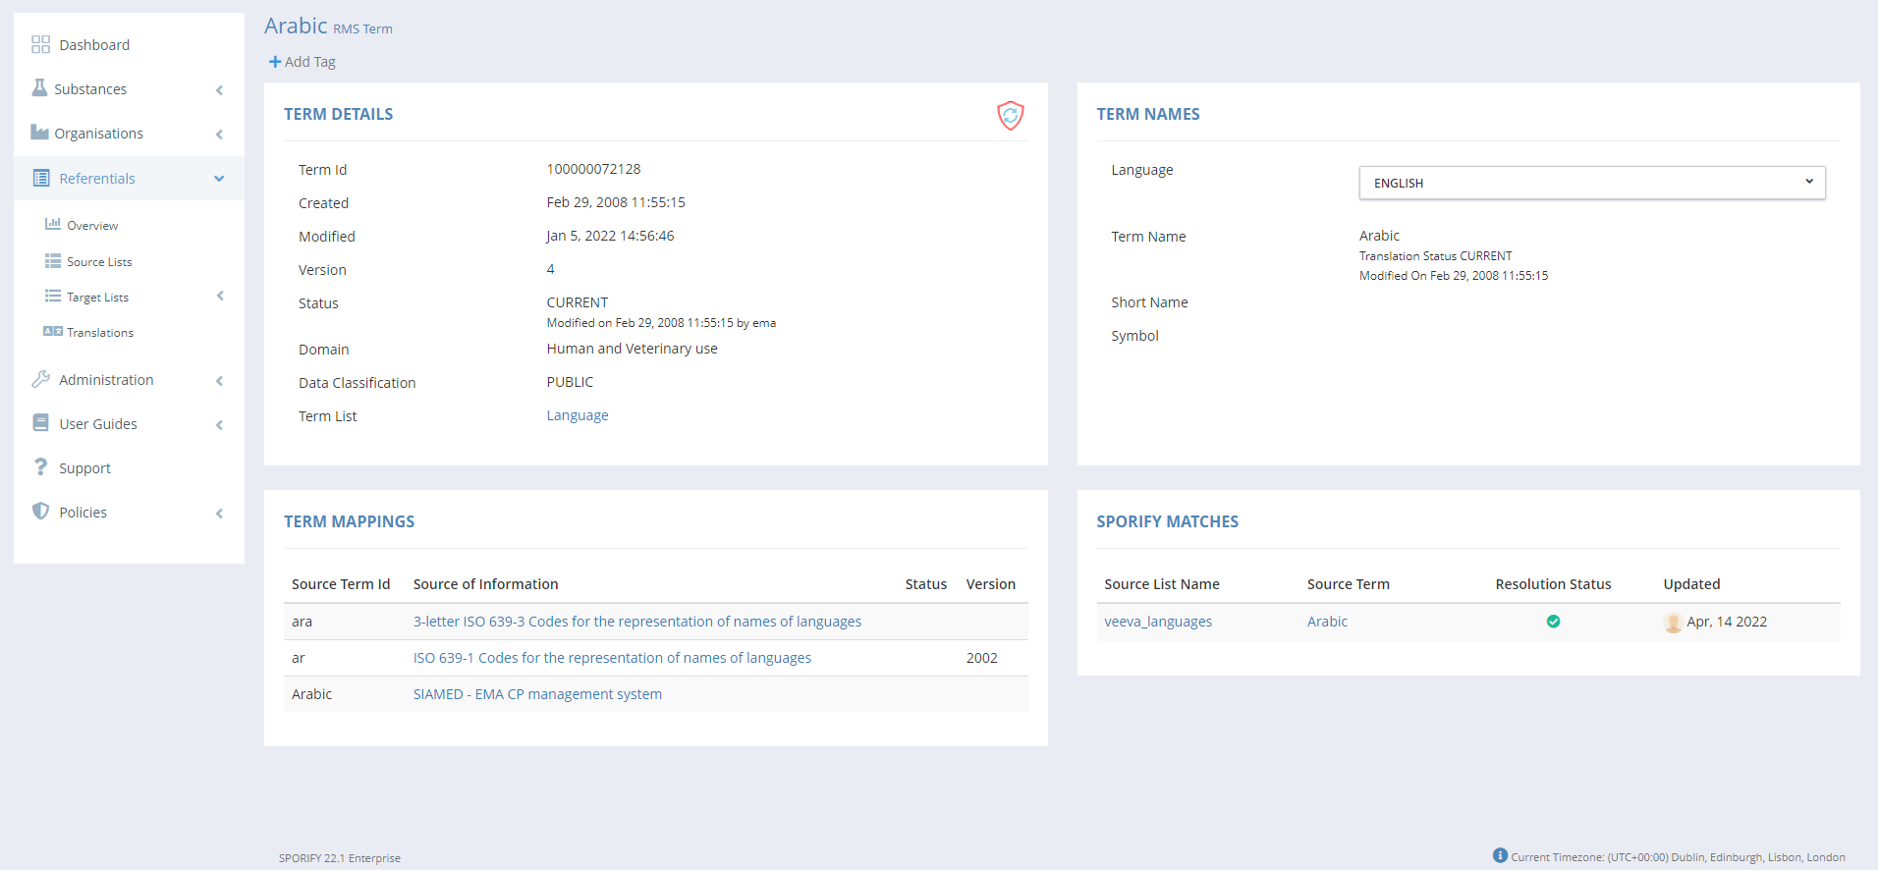Click the Administration wrench icon
The width and height of the screenshot is (1878, 870).
(40, 379)
